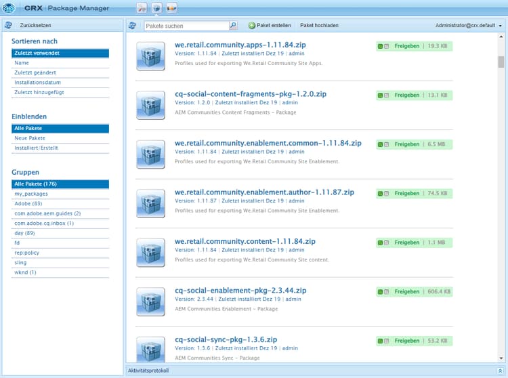Select the Adobe (83) group
Screen dimensions: 508x378
point(60,204)
